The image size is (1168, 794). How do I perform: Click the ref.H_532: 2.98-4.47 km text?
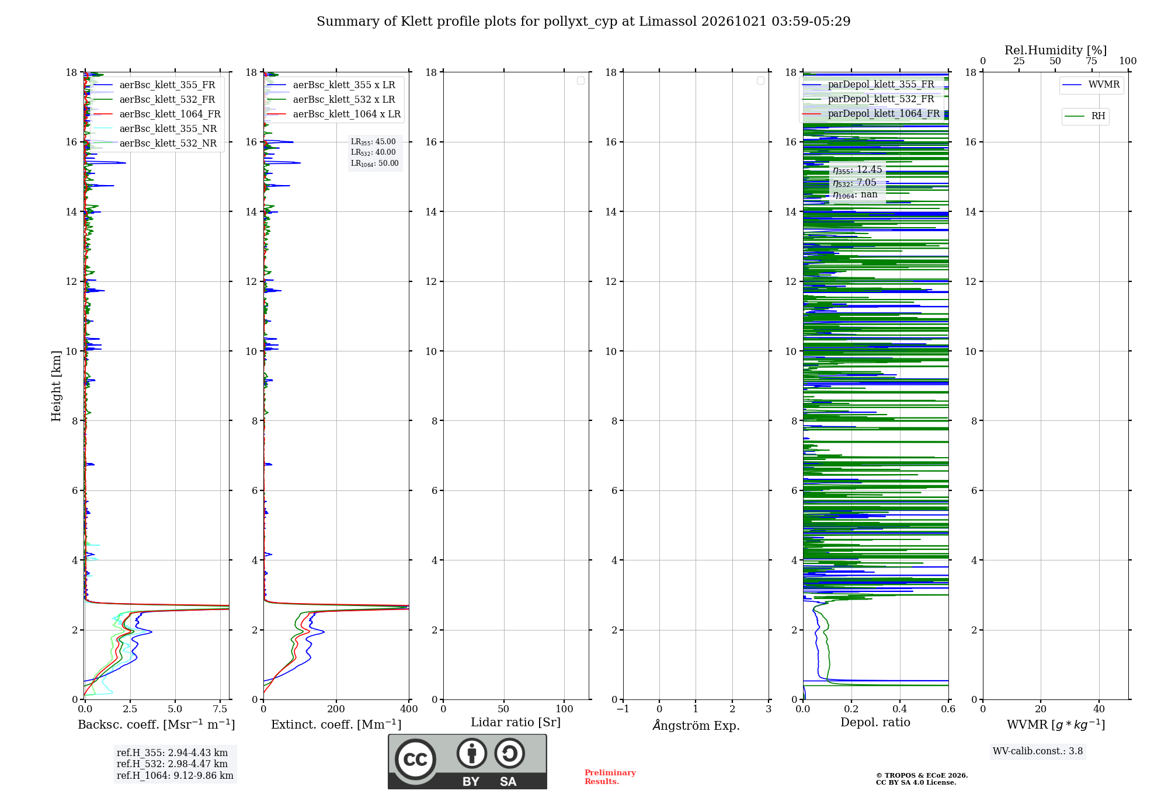click(172, 764)
